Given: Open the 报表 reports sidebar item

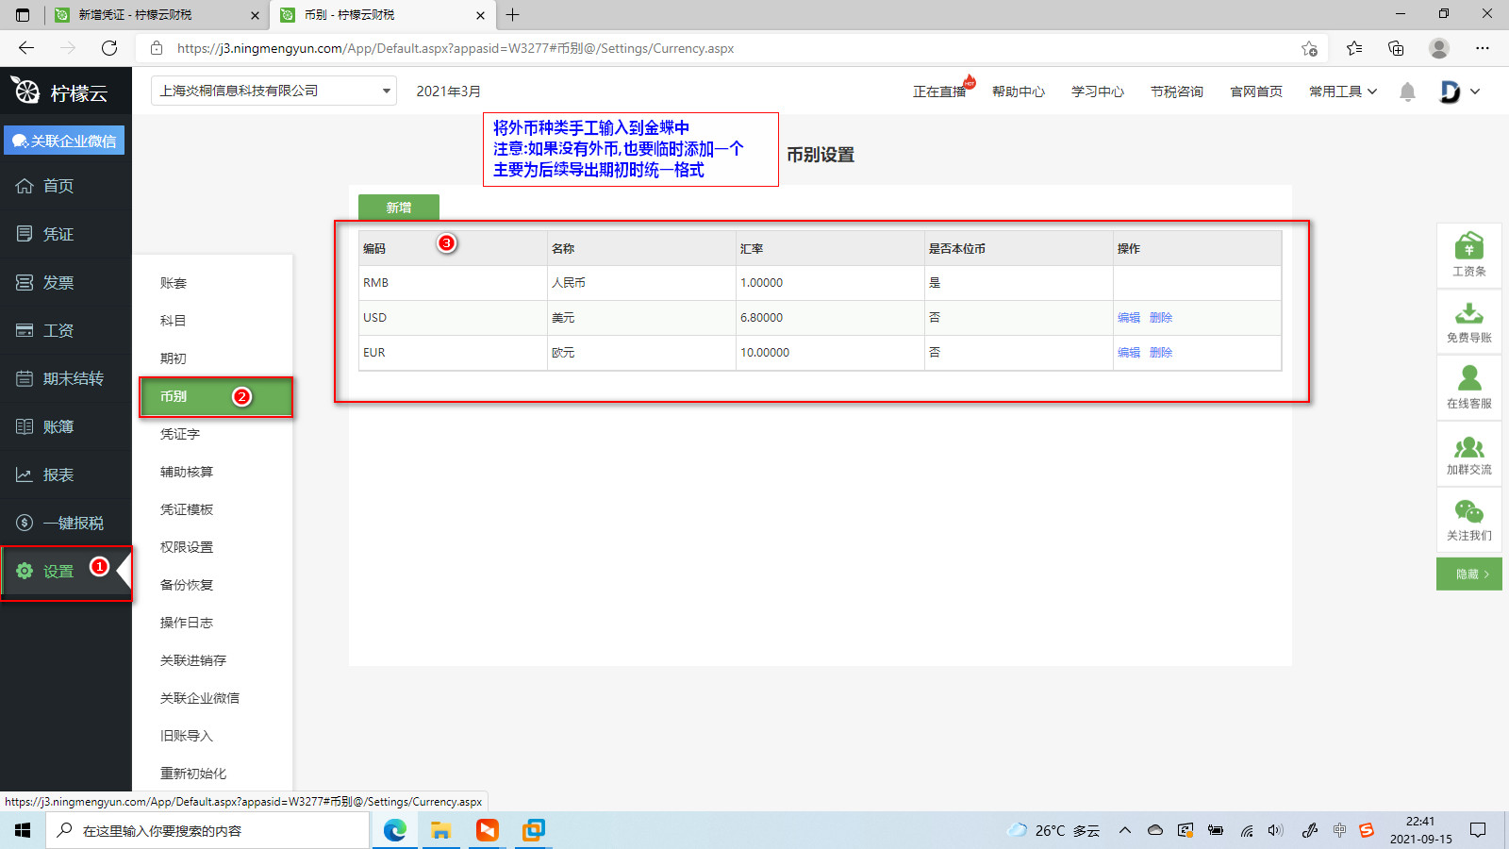Looking at the screenshot, I should coord(58,474).
